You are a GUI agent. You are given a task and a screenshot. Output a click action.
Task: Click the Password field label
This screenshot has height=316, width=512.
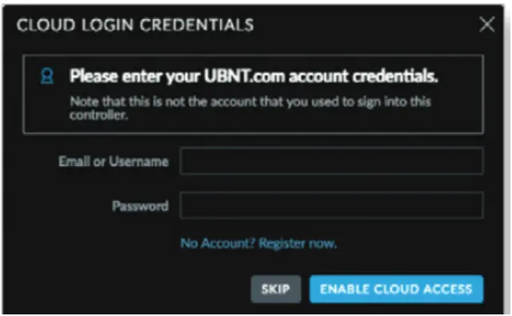coord(140,206)
